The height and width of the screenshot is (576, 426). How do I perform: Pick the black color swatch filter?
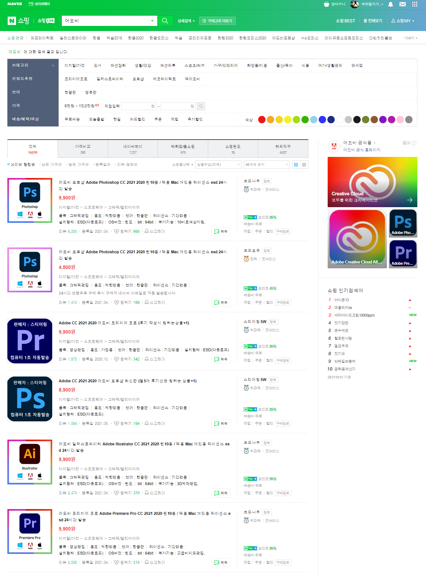tap(357, 120)
